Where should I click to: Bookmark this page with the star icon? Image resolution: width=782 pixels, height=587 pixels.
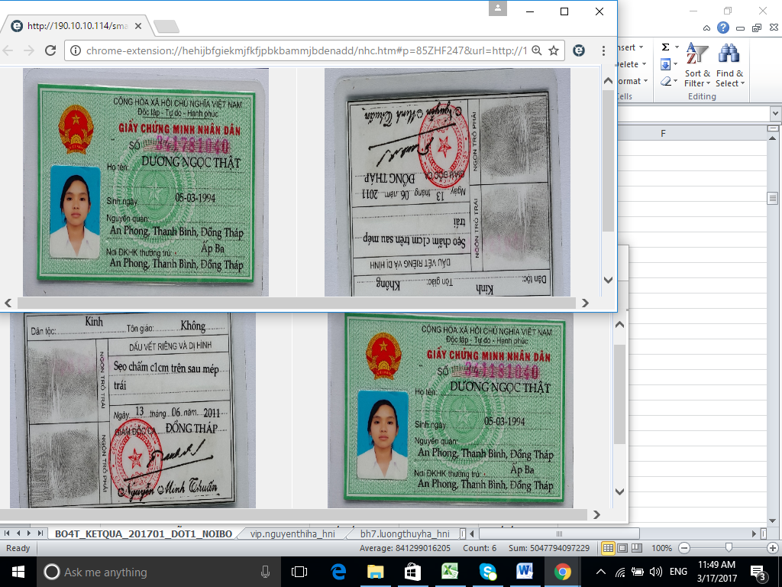554,50
